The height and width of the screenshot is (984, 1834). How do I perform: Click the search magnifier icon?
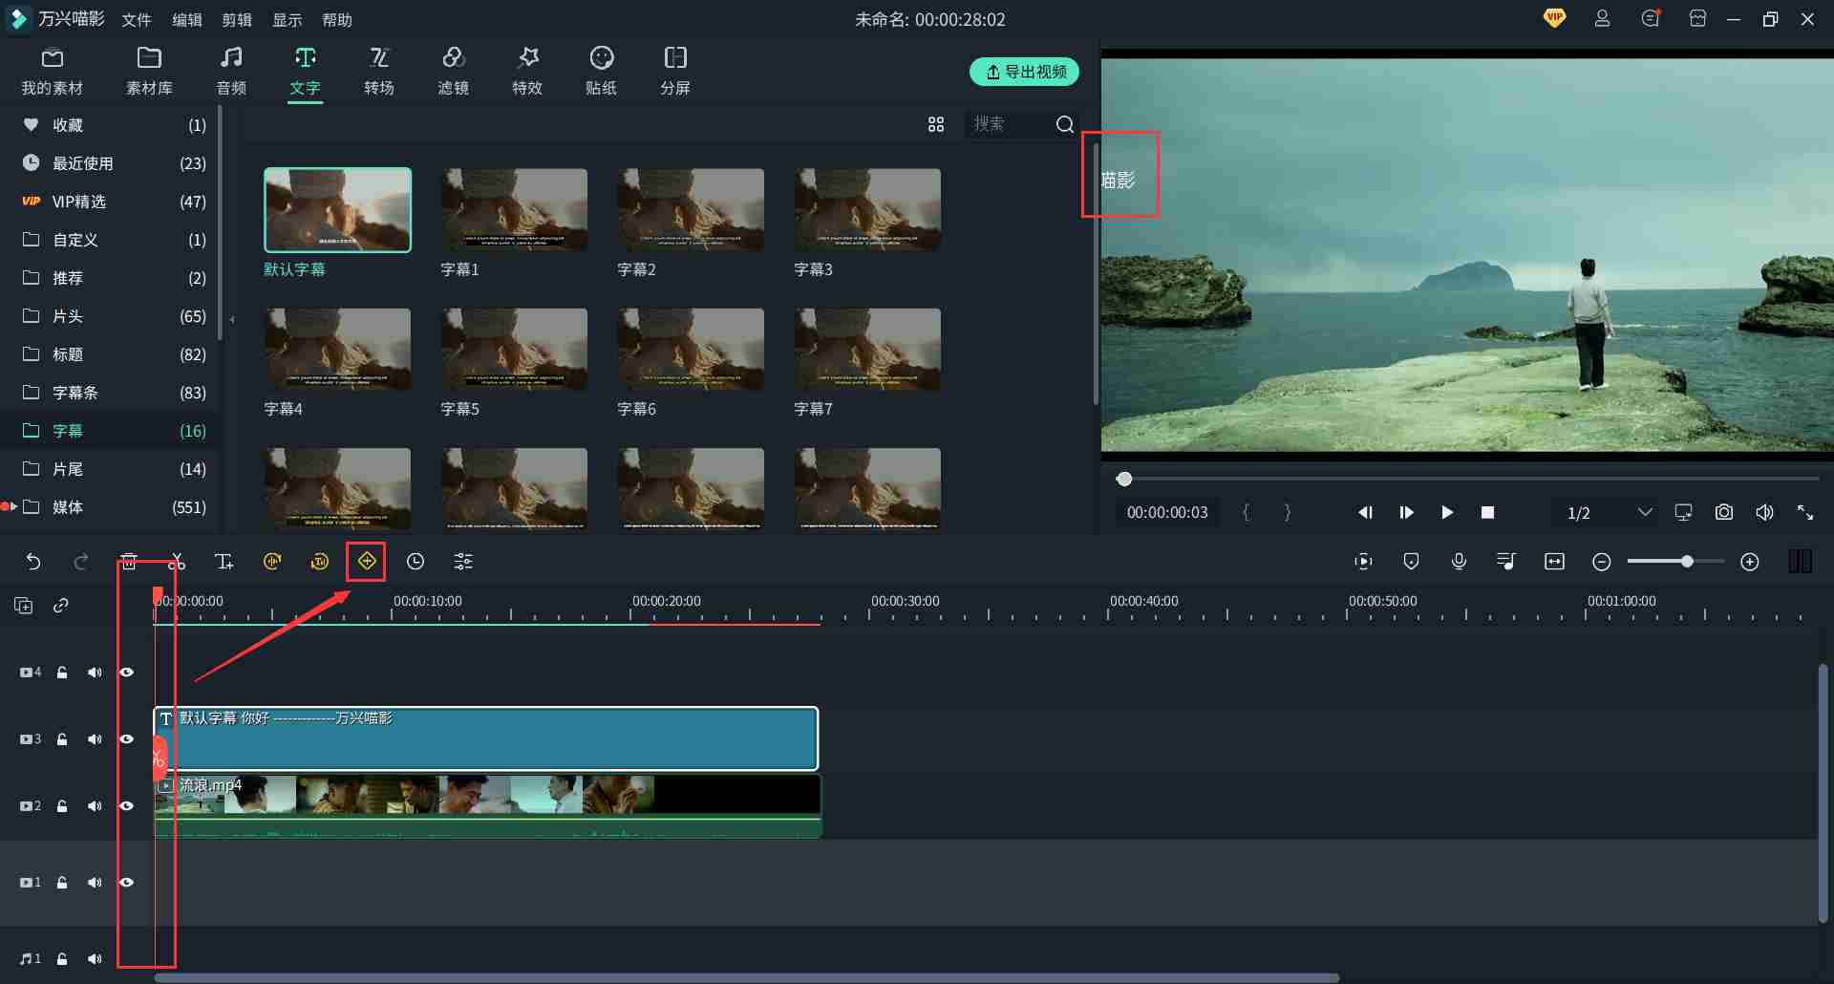pyautogui.click(x=1065, y=124)
